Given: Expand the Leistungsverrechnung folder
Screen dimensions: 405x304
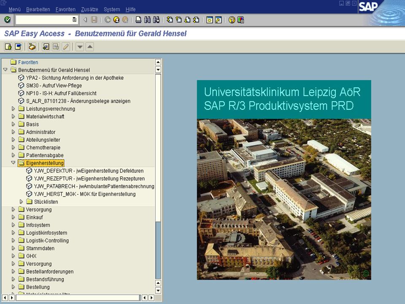Looking at the screenshot, I should point(13,109).
